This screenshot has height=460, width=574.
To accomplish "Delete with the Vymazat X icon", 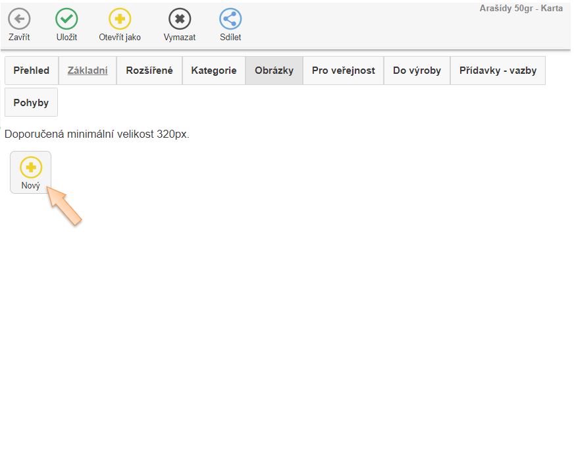I will 180,19.
